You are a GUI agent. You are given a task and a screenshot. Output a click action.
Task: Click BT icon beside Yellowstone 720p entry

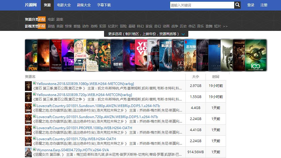35,94
